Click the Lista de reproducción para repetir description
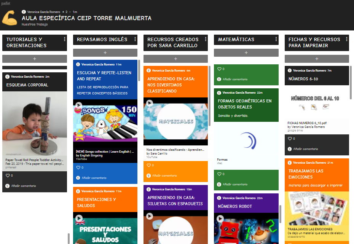The width and height of the screenshot is (354, 244). tap(102, 90)
